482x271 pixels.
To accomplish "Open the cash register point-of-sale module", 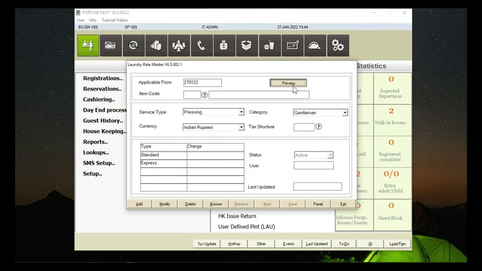I will [x=111, y=46].
